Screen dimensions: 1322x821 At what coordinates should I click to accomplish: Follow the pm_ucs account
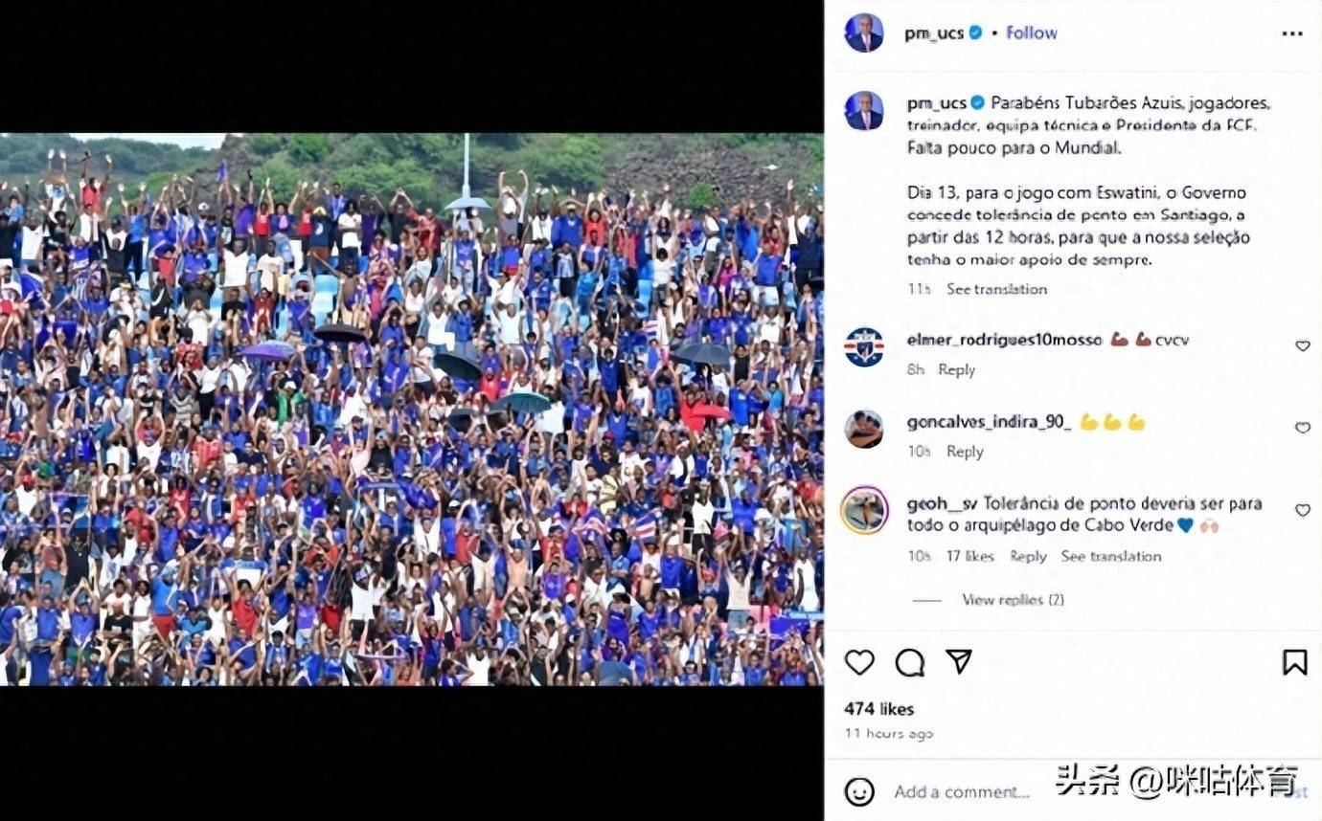[1032, 33]
